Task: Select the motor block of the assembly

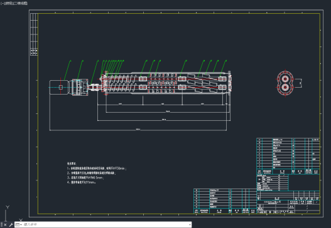Action: pyautogui.click(x=59, y=87)
